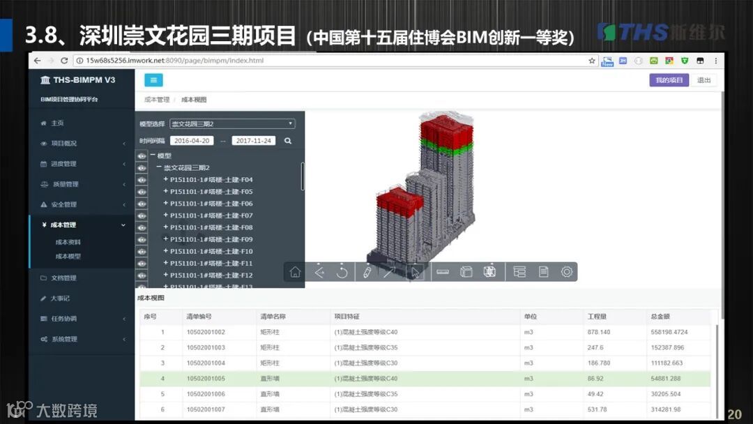
Task: Open viewer settings gear icon
Action: (x=567, y=272)
